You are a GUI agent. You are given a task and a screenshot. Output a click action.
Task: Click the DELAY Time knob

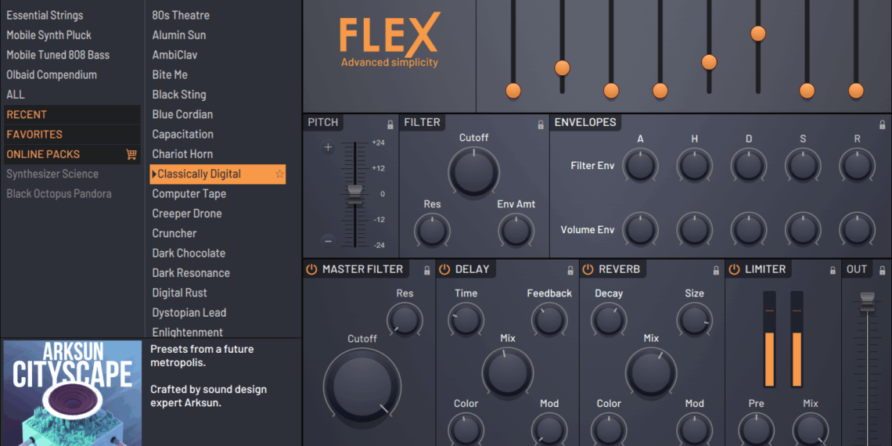[466, 320]
